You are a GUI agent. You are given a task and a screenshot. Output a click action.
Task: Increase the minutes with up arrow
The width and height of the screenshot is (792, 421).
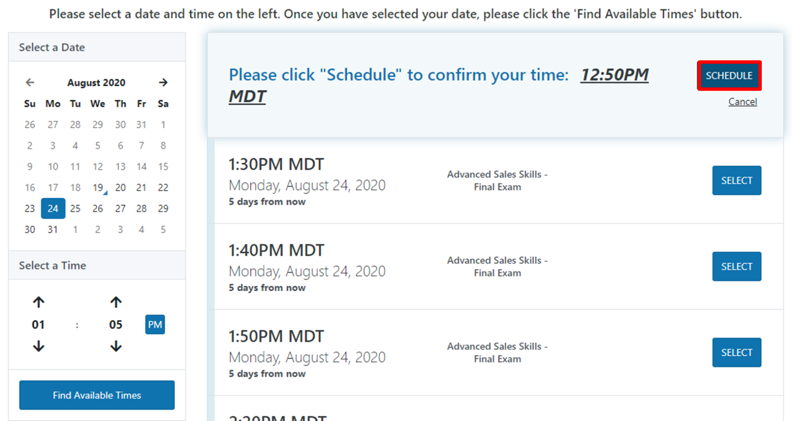[x=116, y=302]
